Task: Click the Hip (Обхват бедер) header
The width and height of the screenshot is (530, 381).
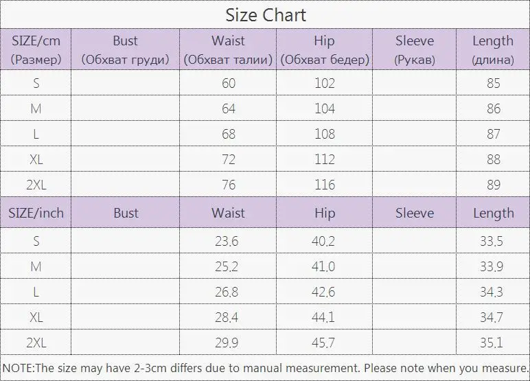Action: click(x=325, y=49)
